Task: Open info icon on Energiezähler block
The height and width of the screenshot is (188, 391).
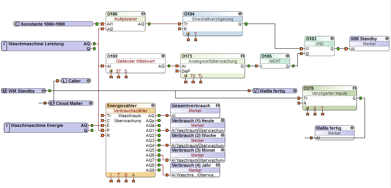Action: click(153, 106)
